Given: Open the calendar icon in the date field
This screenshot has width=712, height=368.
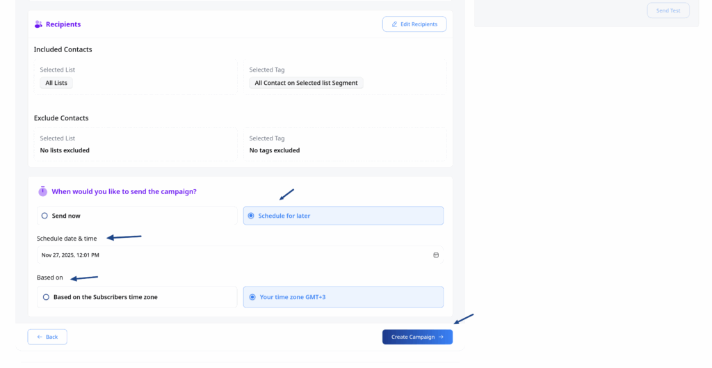Looking at the screenshot, I should click(436, 255).
